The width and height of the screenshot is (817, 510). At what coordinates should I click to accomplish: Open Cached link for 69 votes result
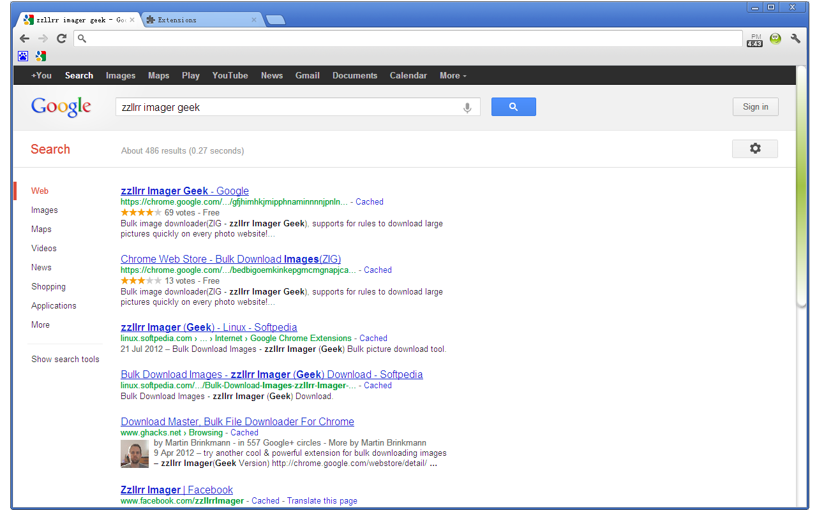click(370, 201)
